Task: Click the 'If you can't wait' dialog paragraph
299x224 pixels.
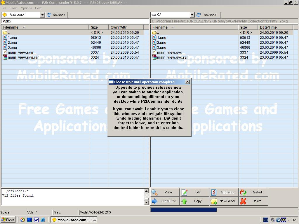Action: click(x=148, y=118)
